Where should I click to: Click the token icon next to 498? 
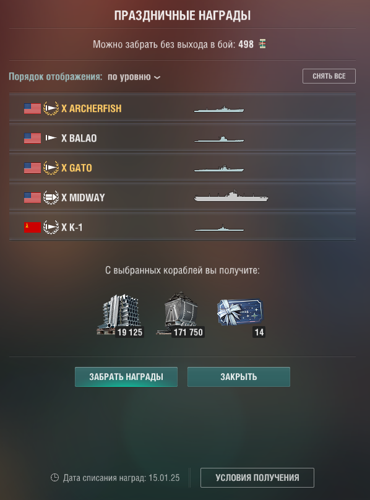click(262, 44)
